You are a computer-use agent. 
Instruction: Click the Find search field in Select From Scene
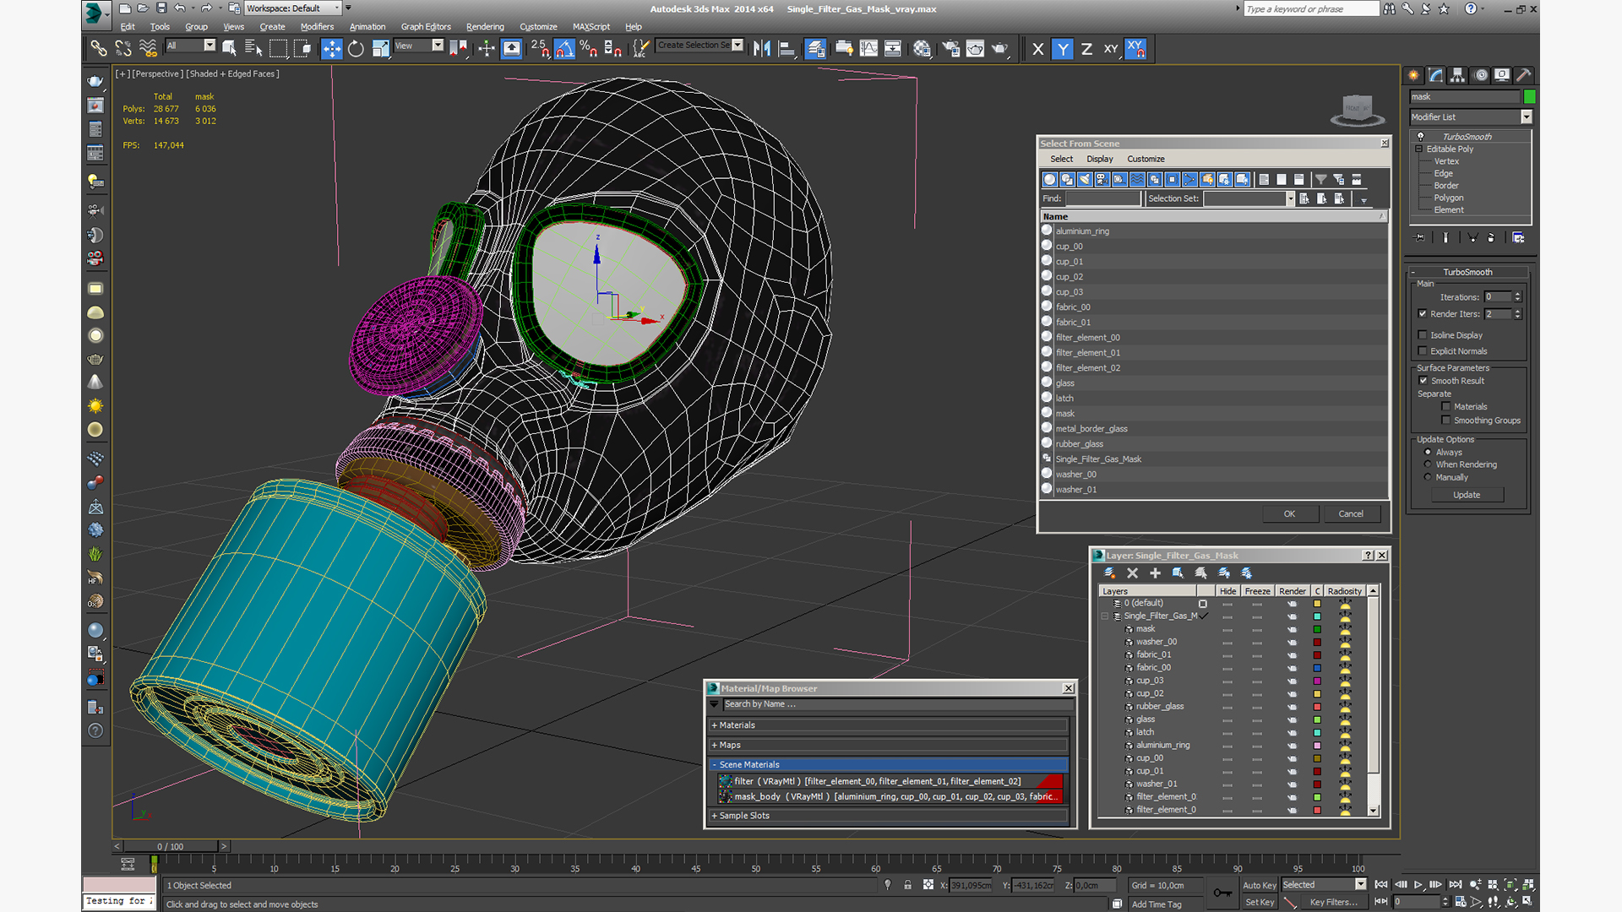1102,198
